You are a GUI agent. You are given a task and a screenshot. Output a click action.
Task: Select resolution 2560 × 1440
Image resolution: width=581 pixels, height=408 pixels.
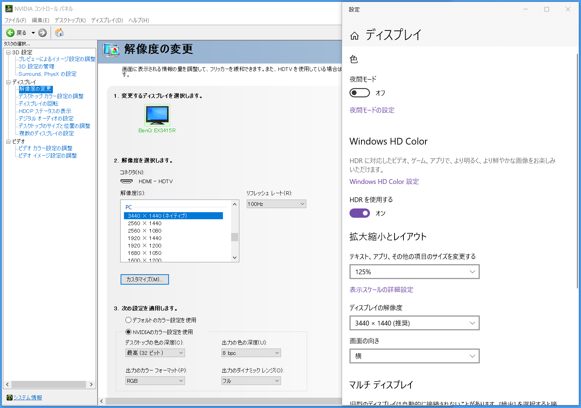pos(145,223)
